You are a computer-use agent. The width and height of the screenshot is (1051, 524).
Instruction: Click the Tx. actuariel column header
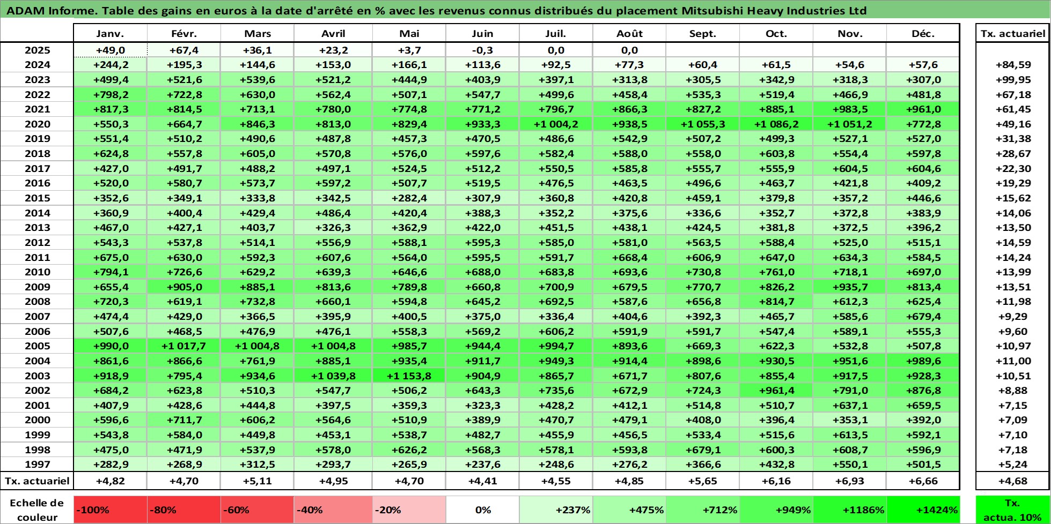point(1013,33)
